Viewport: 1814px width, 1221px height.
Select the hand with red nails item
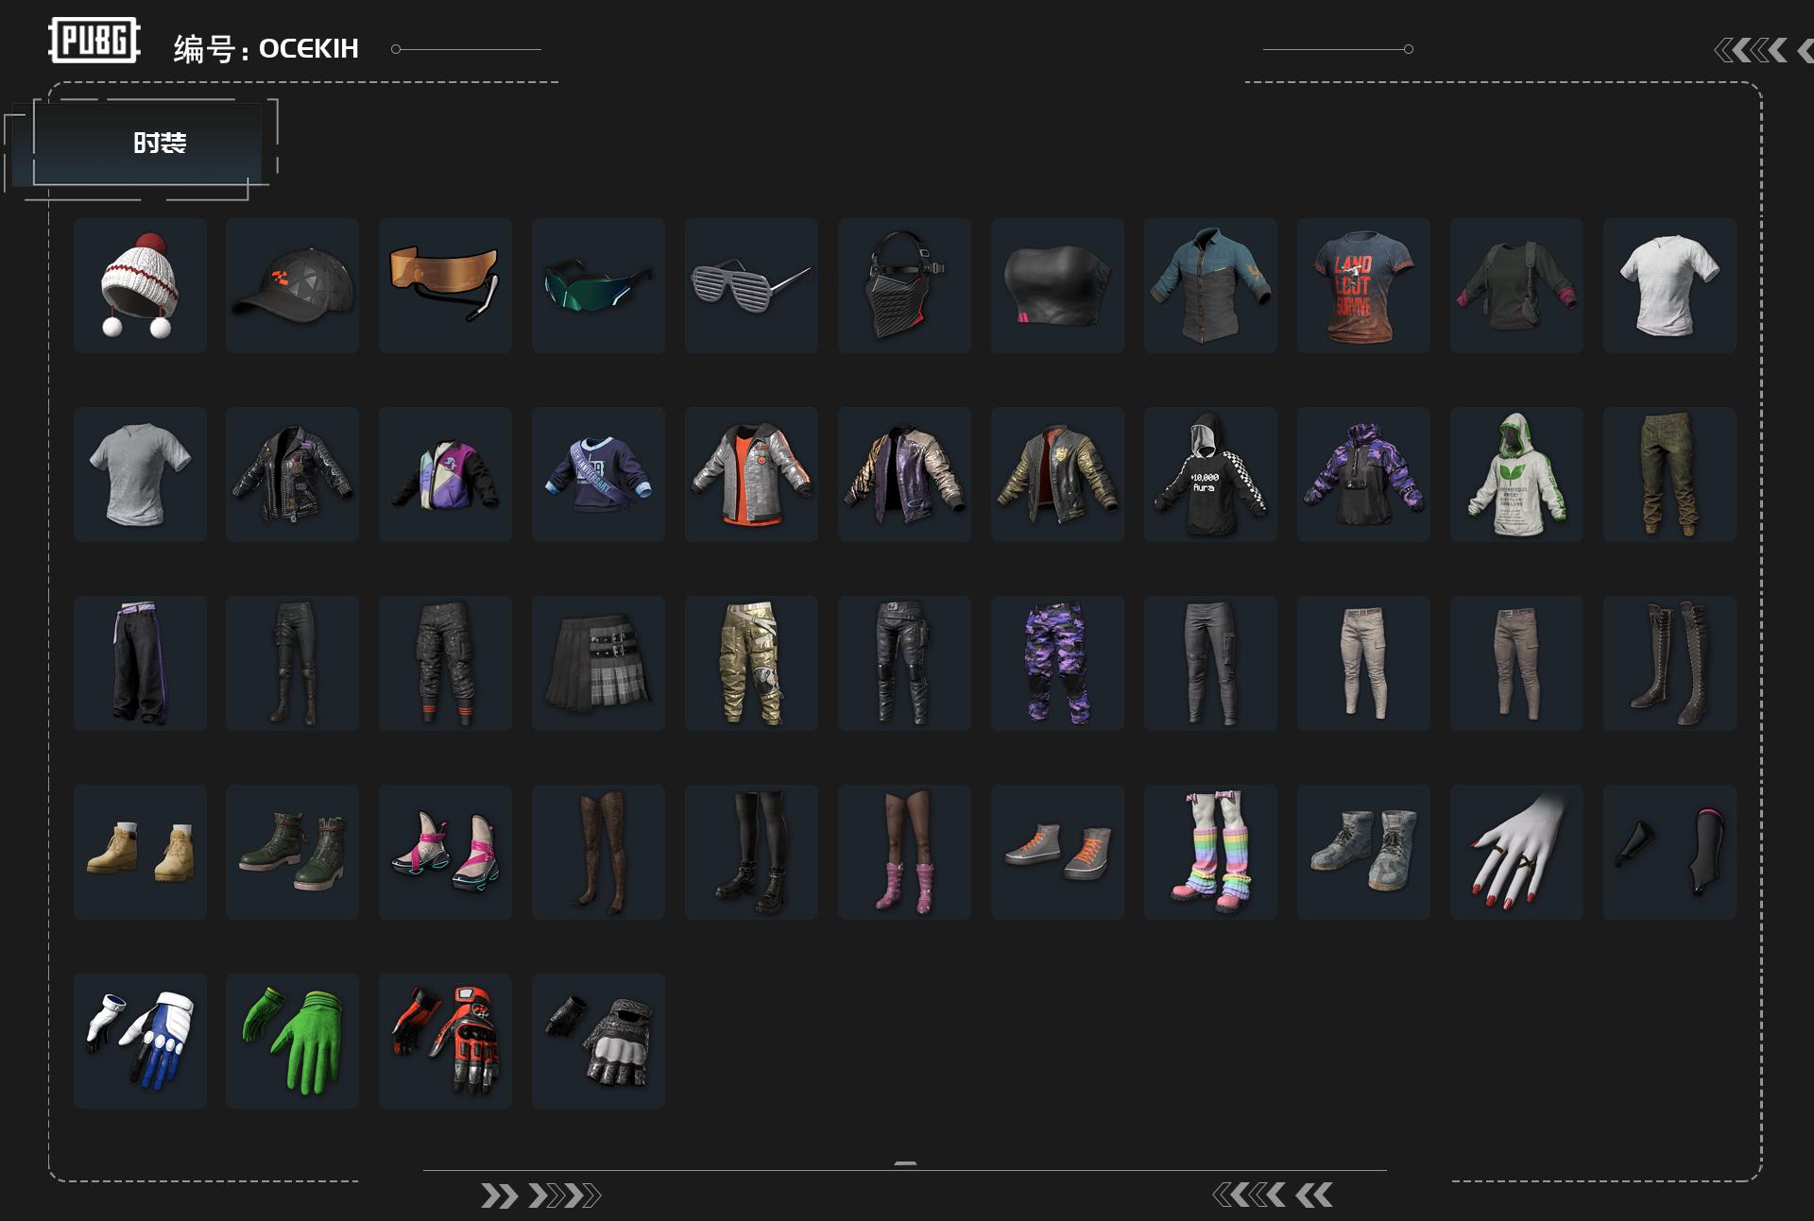click(1517, 852)
